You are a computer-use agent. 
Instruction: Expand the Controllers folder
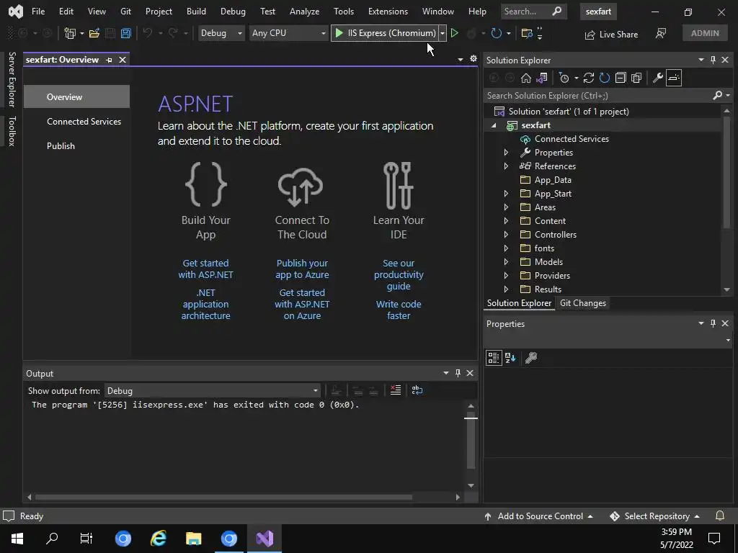[x=506, y=234]
